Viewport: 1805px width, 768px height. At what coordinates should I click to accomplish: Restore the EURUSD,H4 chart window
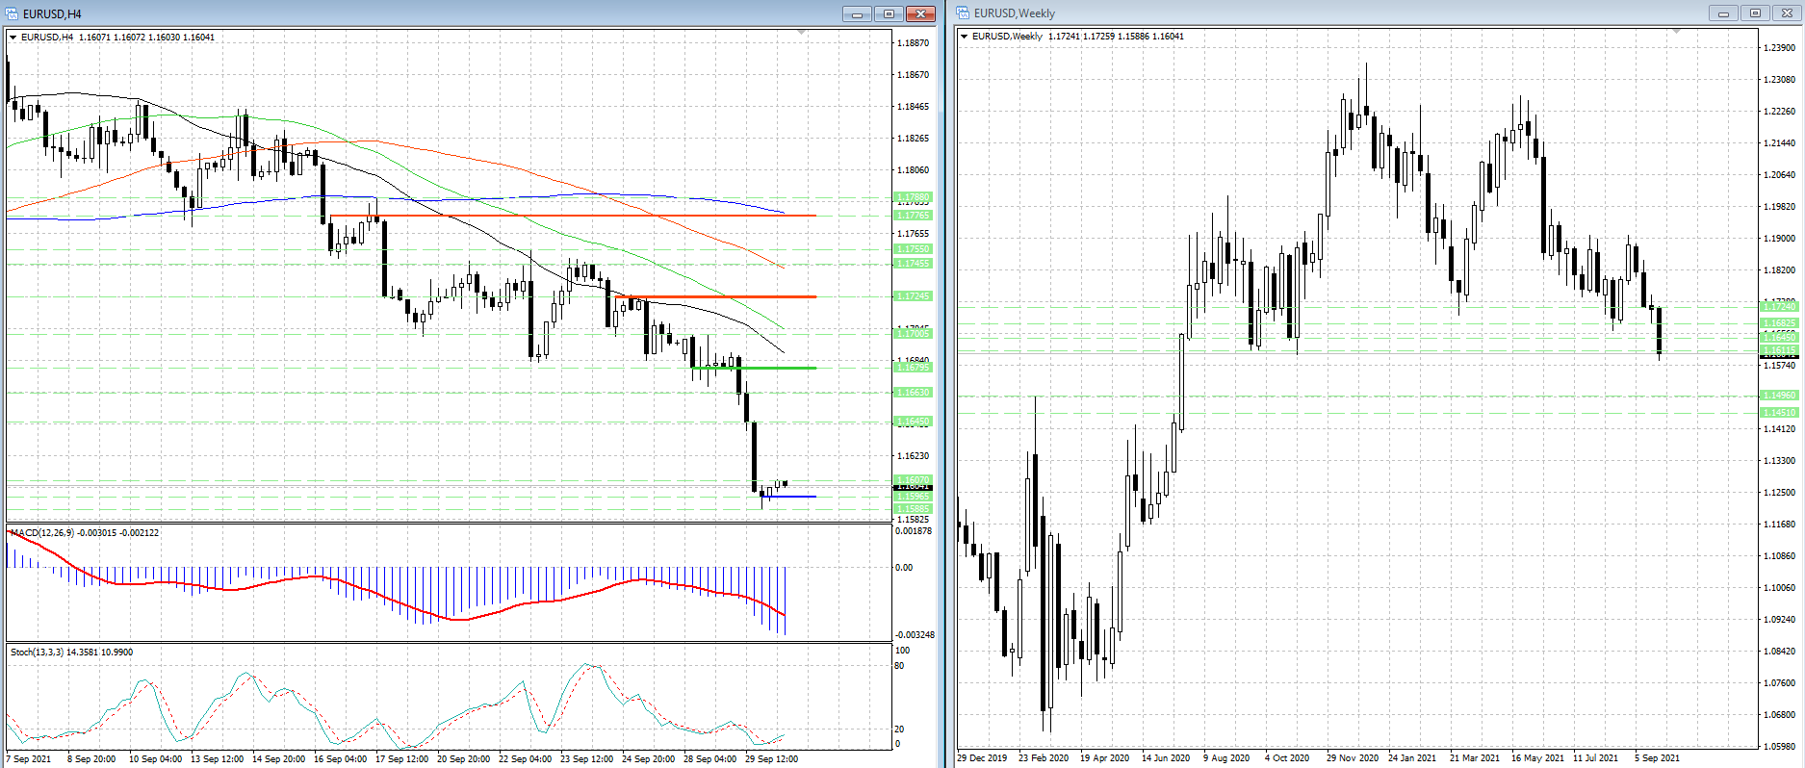click(x=889, y=13)
